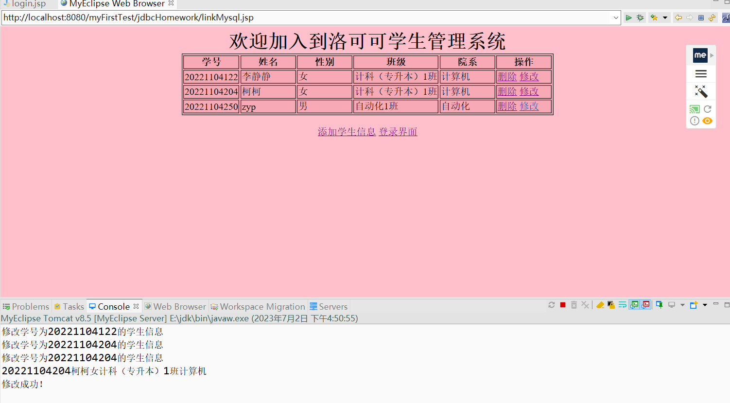730x403 pixels.
Task: Add bookmark with the star plus icon
Action: [654, 18]
